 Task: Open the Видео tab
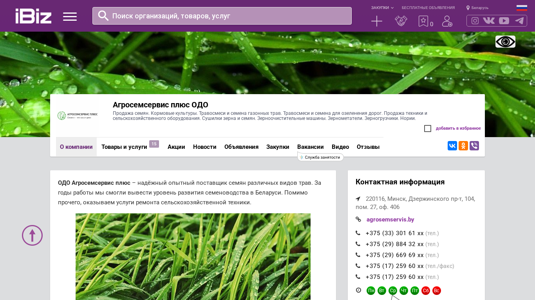tap(340, 147)
